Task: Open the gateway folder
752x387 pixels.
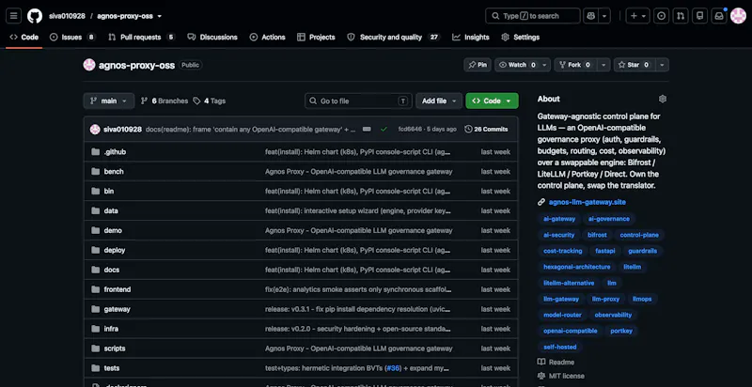Action: click(117, 309)
